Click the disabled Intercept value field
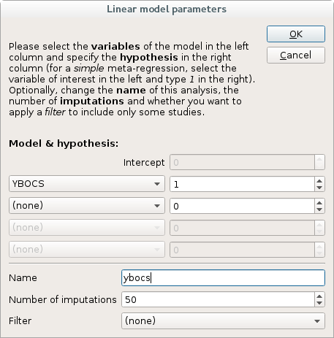This screenshot has width=334, height=338. [242, 162]
